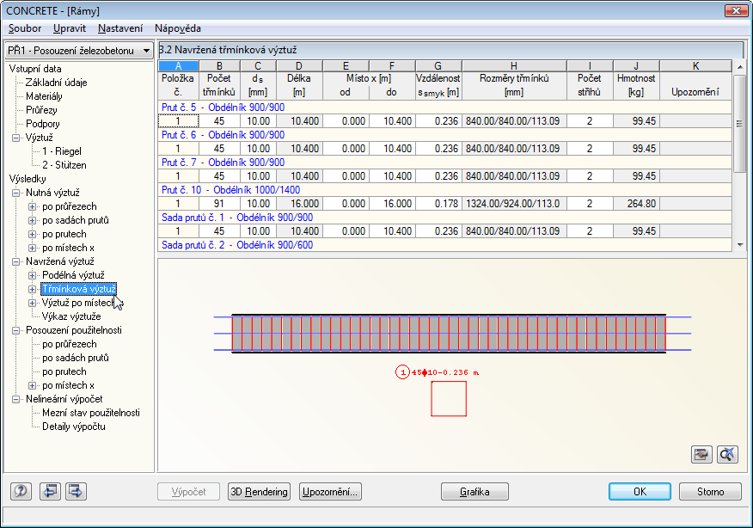The width and height of the screenshot is (753, 528).
Task: Select Mezní stav použitelnosti tree item
Action: [x=91, y=413]
